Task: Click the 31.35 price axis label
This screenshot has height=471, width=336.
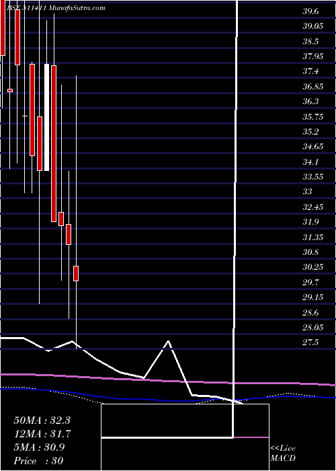Action: [x=313, y=238]
